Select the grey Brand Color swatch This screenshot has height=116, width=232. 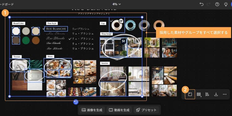coord(26,31)
